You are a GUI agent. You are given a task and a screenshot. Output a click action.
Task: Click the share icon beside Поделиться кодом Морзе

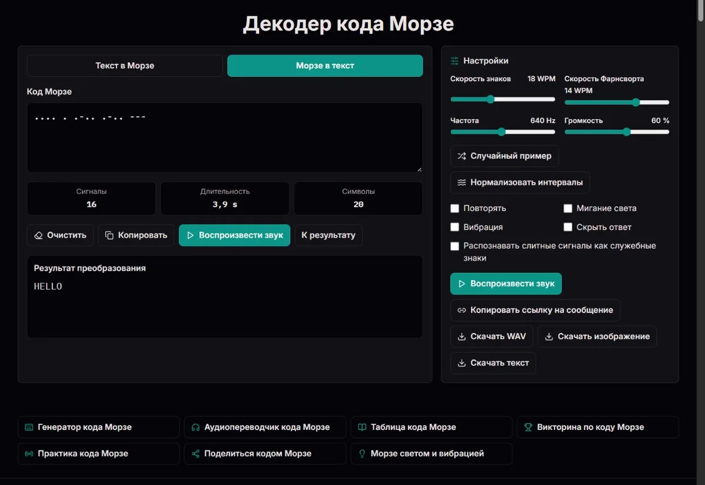click(196, 454)
